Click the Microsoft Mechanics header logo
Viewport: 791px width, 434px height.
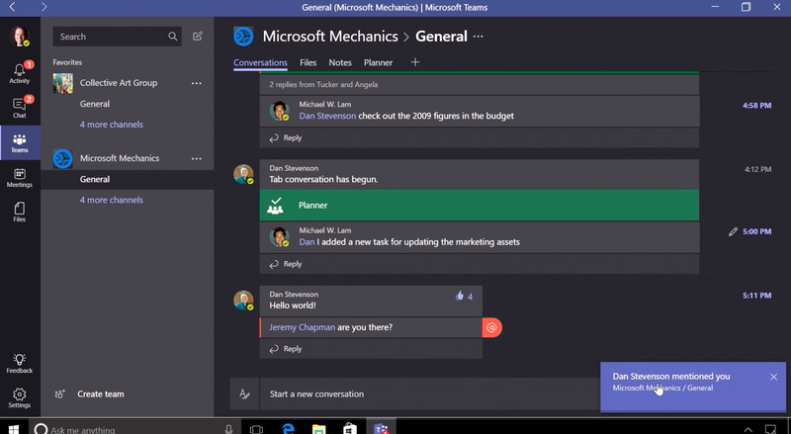[243, 37]
